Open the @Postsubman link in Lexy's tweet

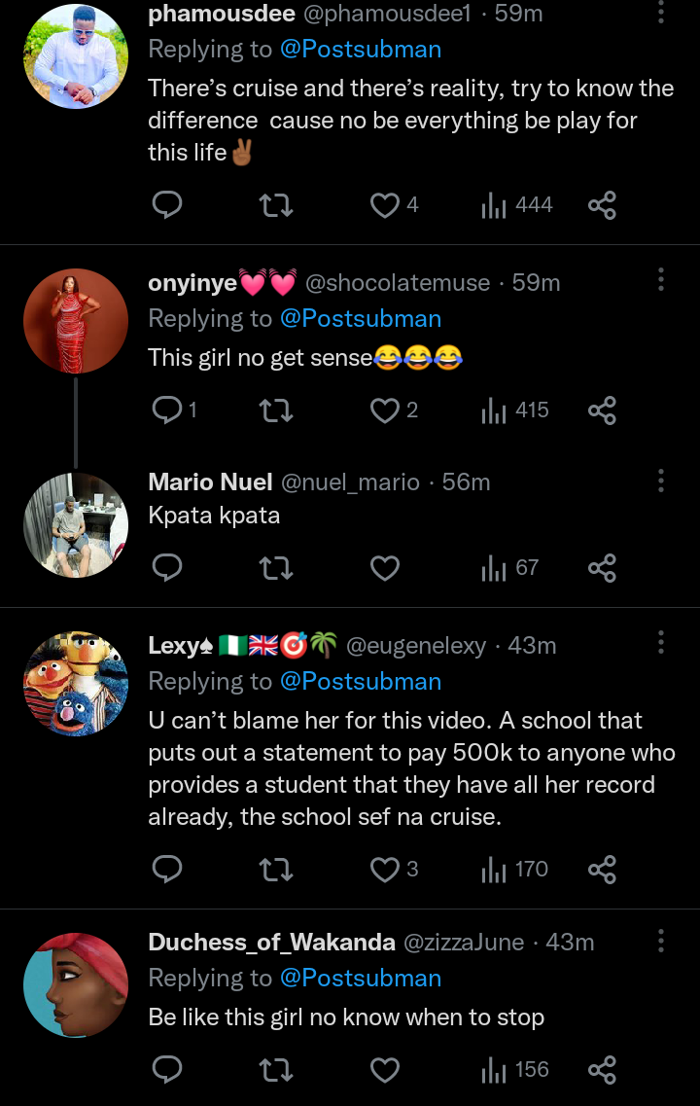[x=361, y=682]
